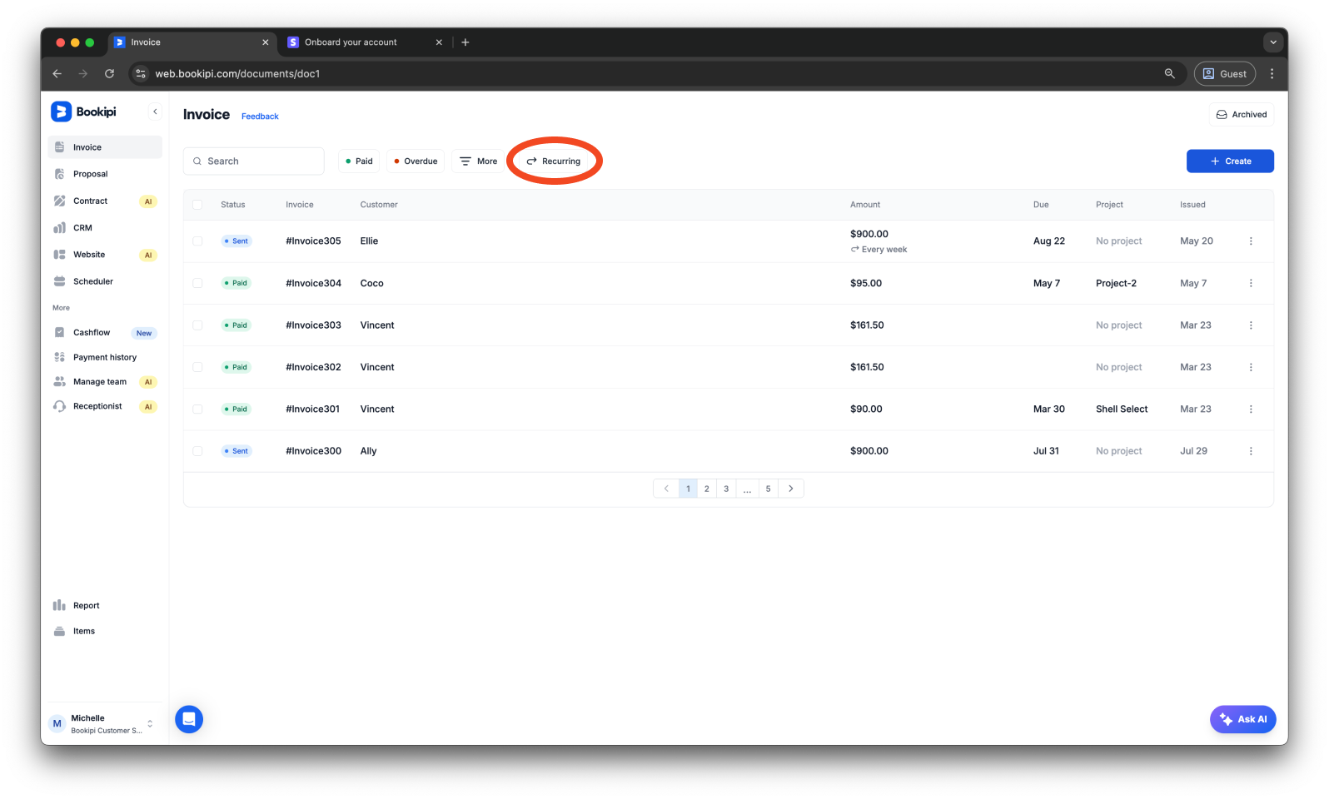Click the Cashflow sidebar icon
Image resolution: width=1329 pixels, height=799 pixels.
[x=60, y=332]
